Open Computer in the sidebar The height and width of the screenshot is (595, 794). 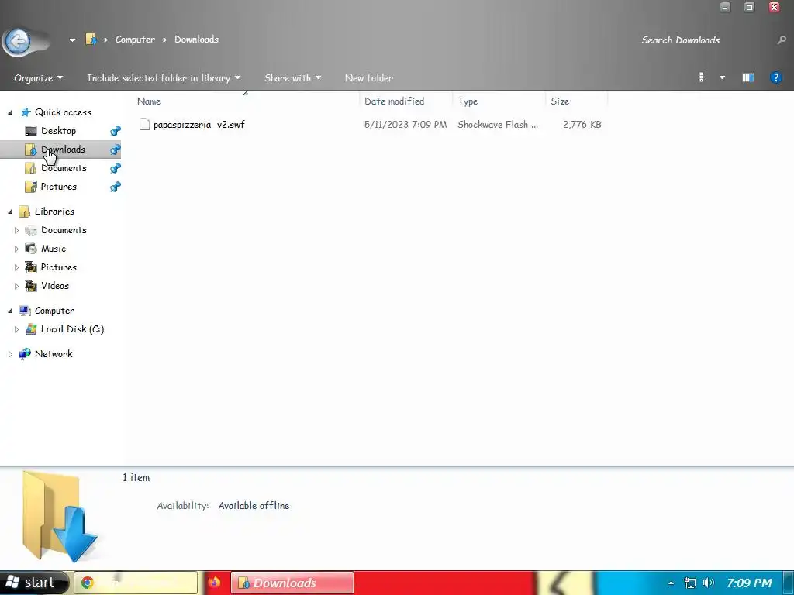[x=54, y=311]
